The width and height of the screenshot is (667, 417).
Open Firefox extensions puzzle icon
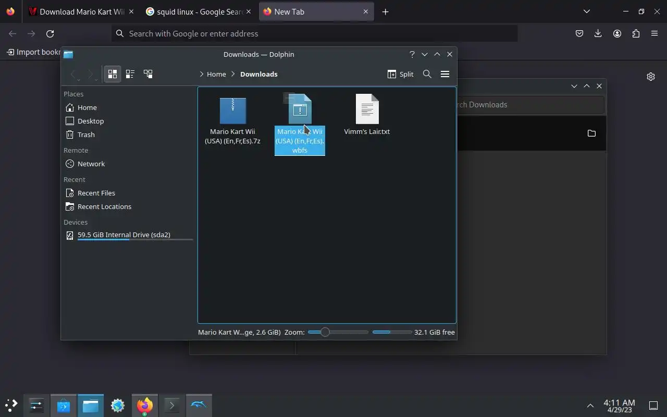point(636,33)
